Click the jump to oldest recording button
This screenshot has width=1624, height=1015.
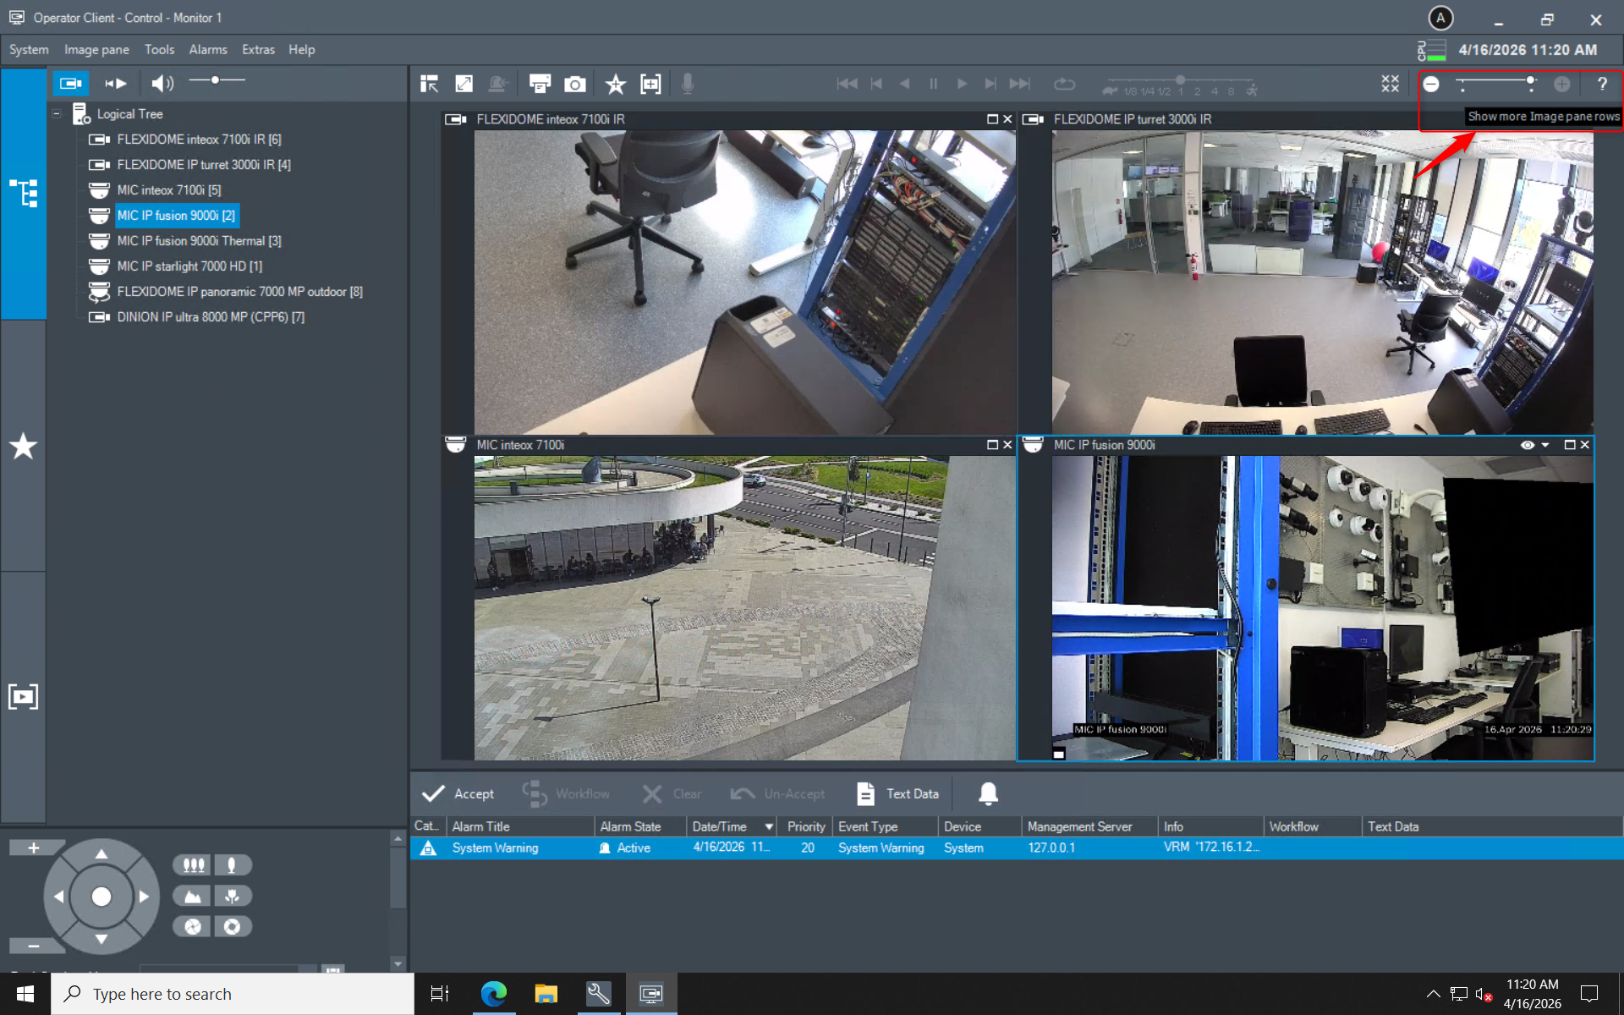(847, 84)
